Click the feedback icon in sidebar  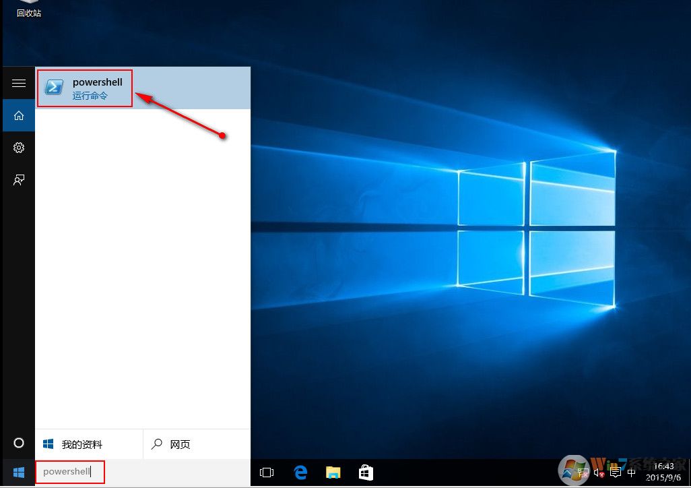coord(19,180)
